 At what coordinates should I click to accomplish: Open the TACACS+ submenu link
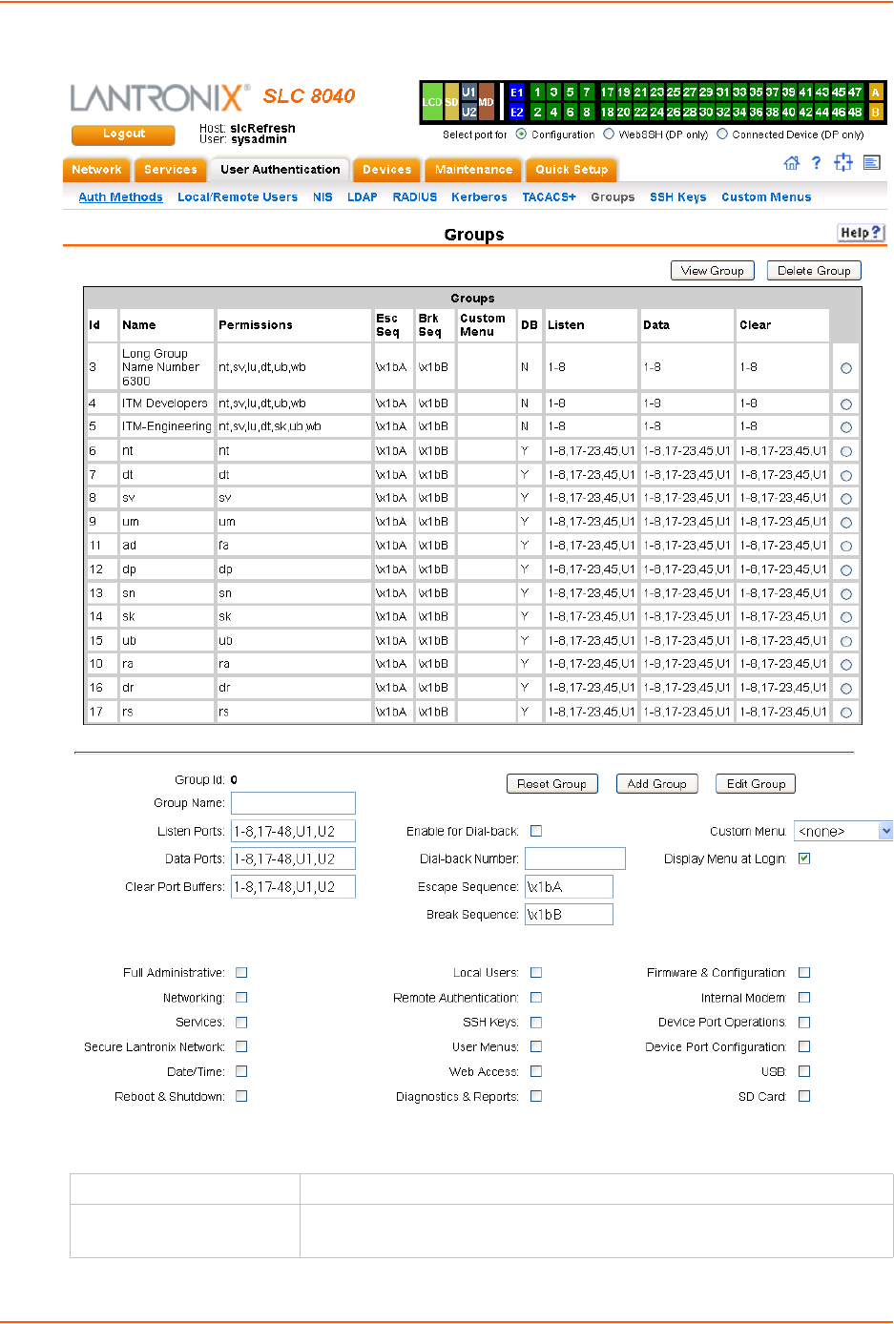tap(549, 197)
